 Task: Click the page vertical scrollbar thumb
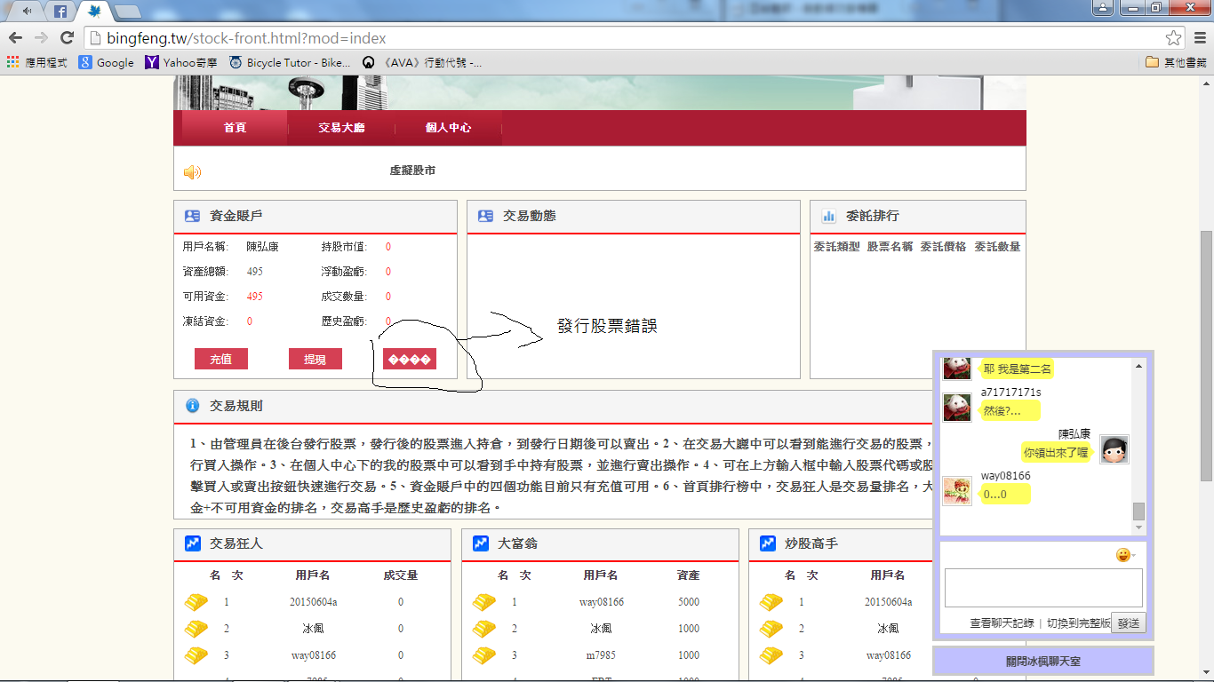coord(1207,355)
